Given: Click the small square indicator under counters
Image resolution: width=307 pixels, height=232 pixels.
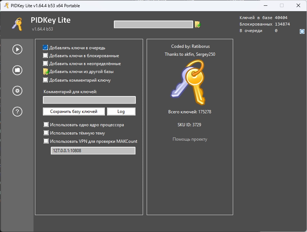Looking at the screenshot, I should pyautogui.click(x=302, y=32).
